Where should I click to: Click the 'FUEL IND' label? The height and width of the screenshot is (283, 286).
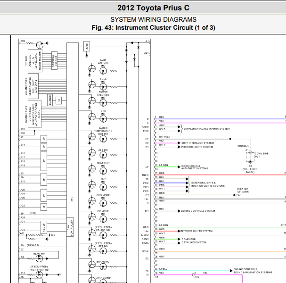click(103, 80)
